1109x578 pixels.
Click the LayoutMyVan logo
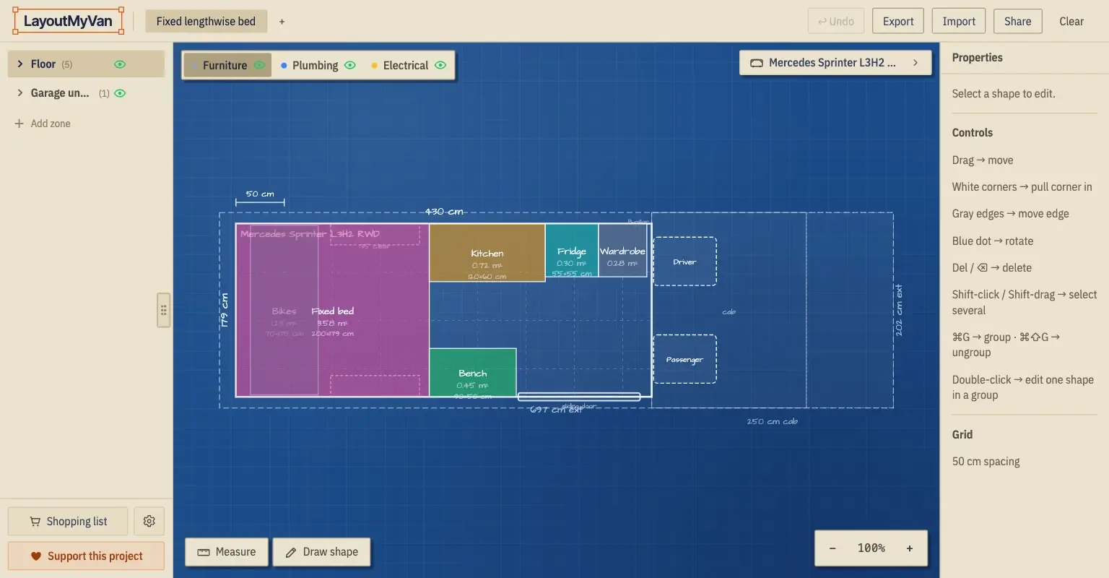tap(68, 21)
